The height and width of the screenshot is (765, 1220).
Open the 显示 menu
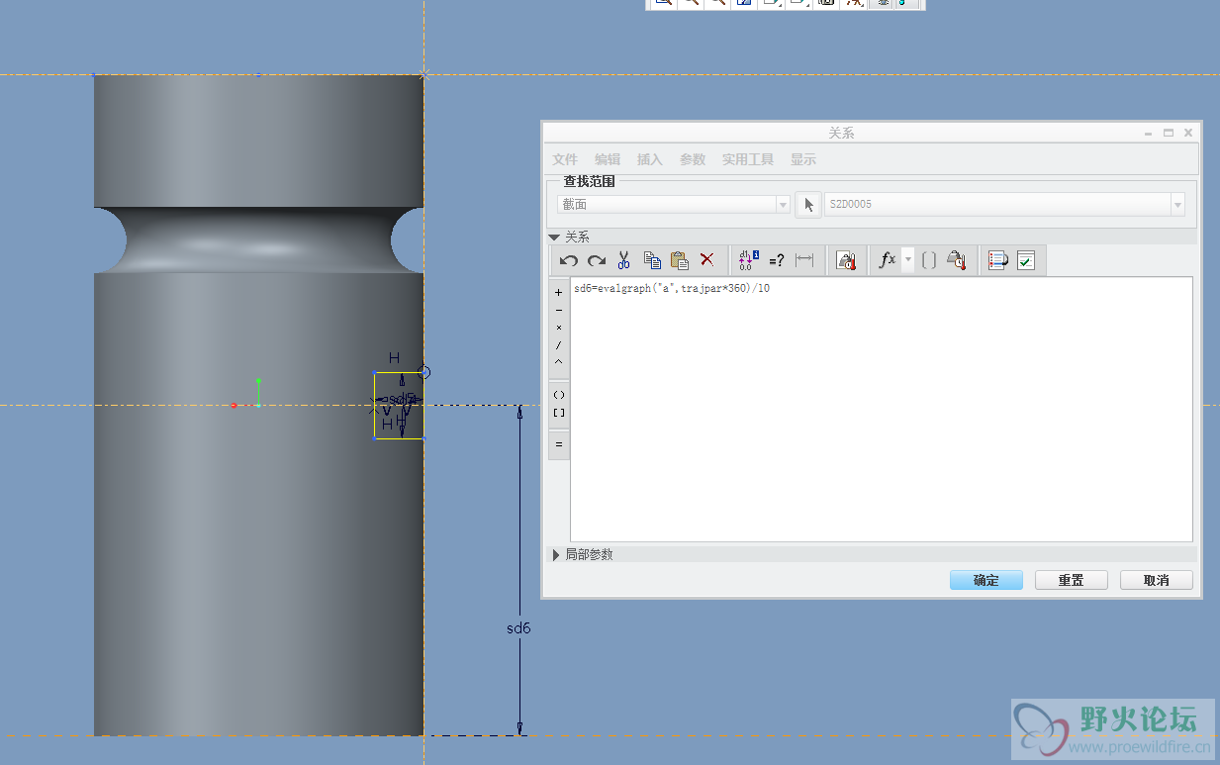[x=803, y=159]
